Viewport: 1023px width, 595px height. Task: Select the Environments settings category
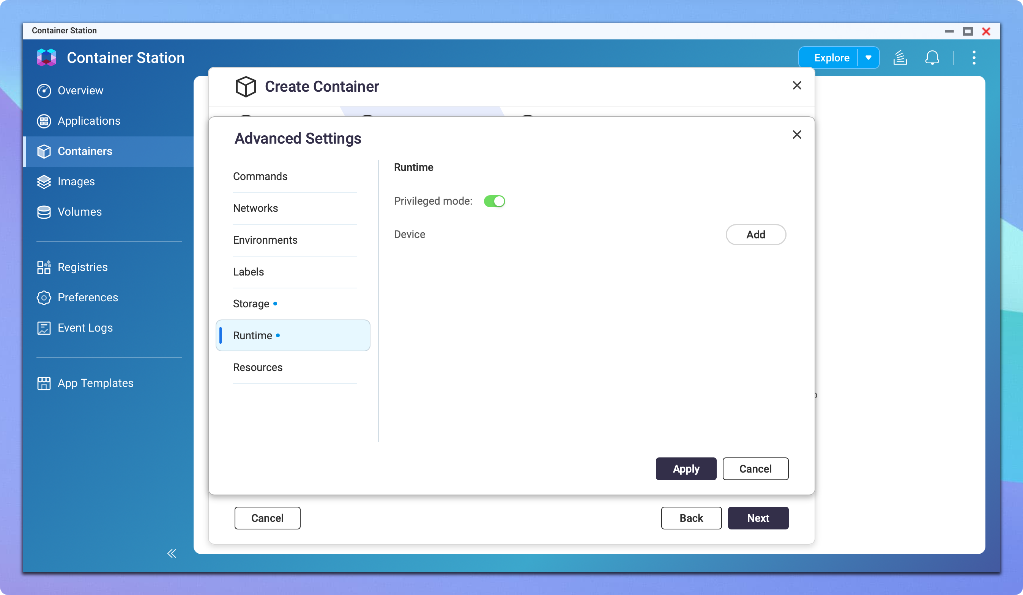coord(265,240)
